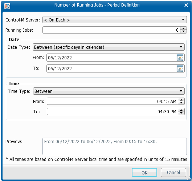Click the Running Jobs input field

[111, 30]
